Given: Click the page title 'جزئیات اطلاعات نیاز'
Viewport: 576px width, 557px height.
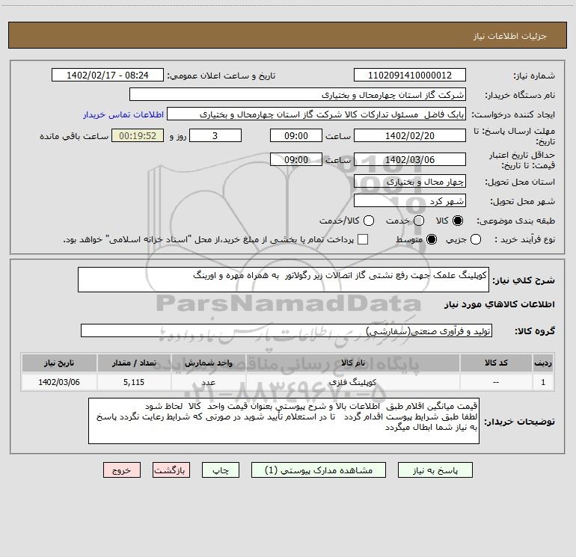Looking at the screenshot, I should [x=510, y=36].
